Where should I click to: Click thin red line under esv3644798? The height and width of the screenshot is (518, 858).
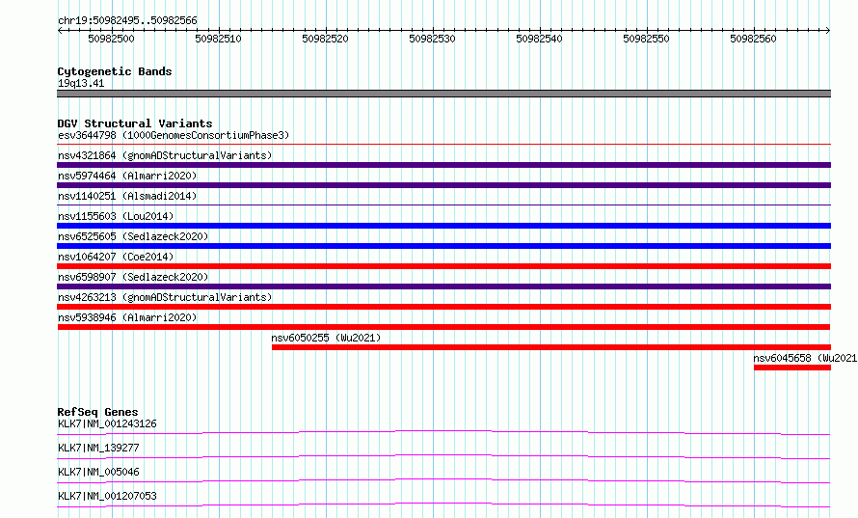coord(443,145)
